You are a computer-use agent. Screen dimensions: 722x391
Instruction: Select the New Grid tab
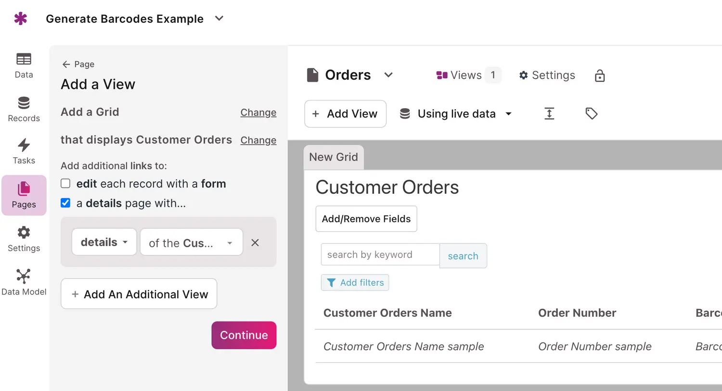pyautogui.click(x=334, y=157)
